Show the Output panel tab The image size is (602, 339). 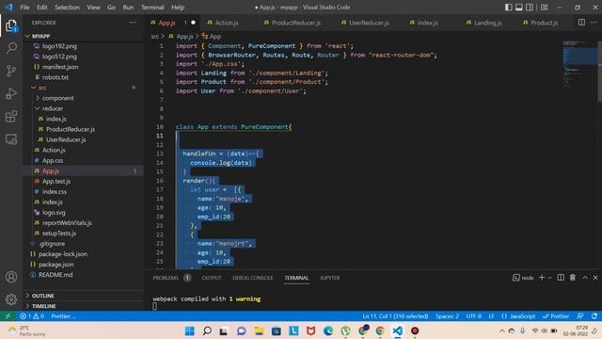(212, 278)
